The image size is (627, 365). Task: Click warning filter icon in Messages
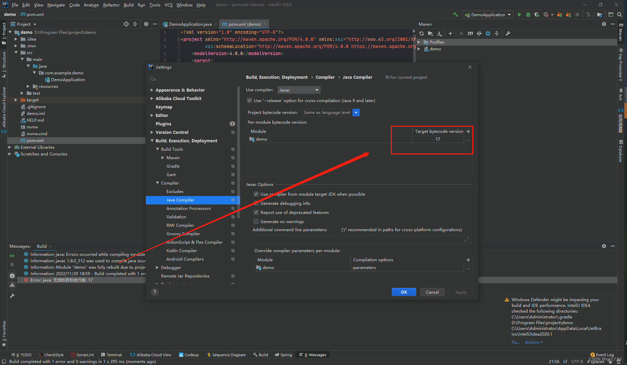pos(12,285)
